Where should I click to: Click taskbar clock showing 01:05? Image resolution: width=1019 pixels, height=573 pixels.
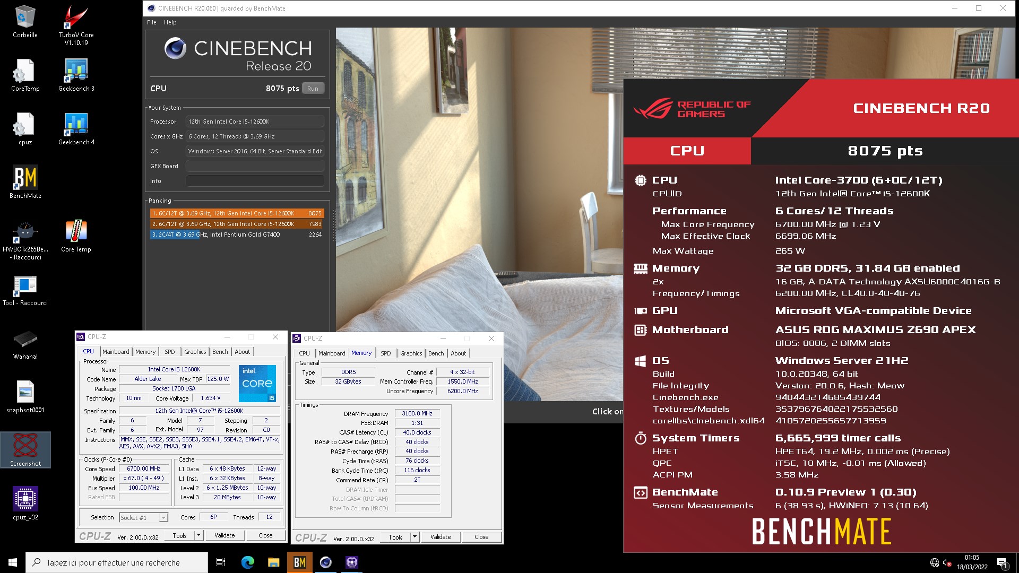972,562
